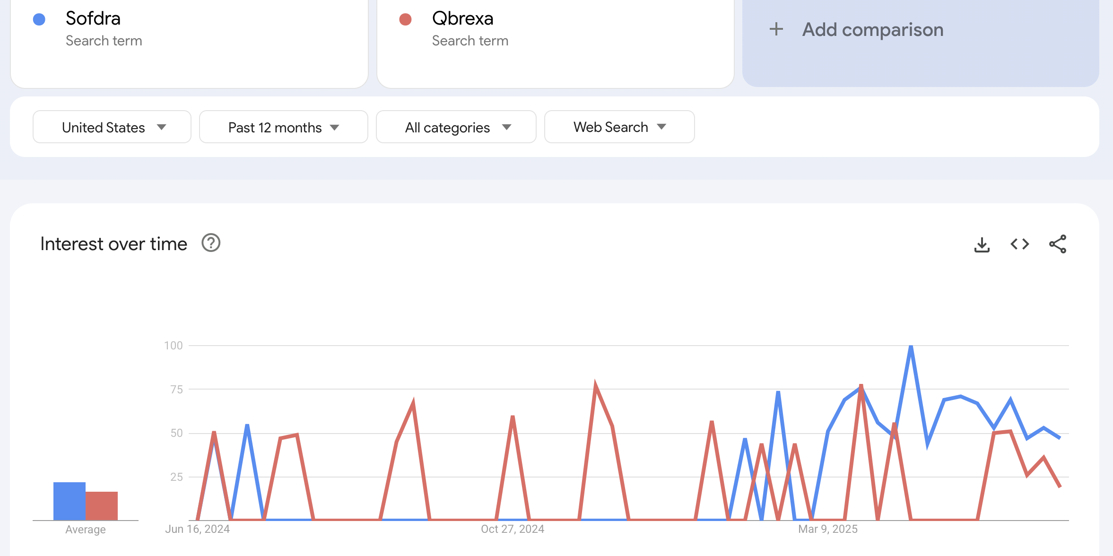Click the Add comparison button
The width and height of the screenshot is (1113, 556).
tap(872, 30)
